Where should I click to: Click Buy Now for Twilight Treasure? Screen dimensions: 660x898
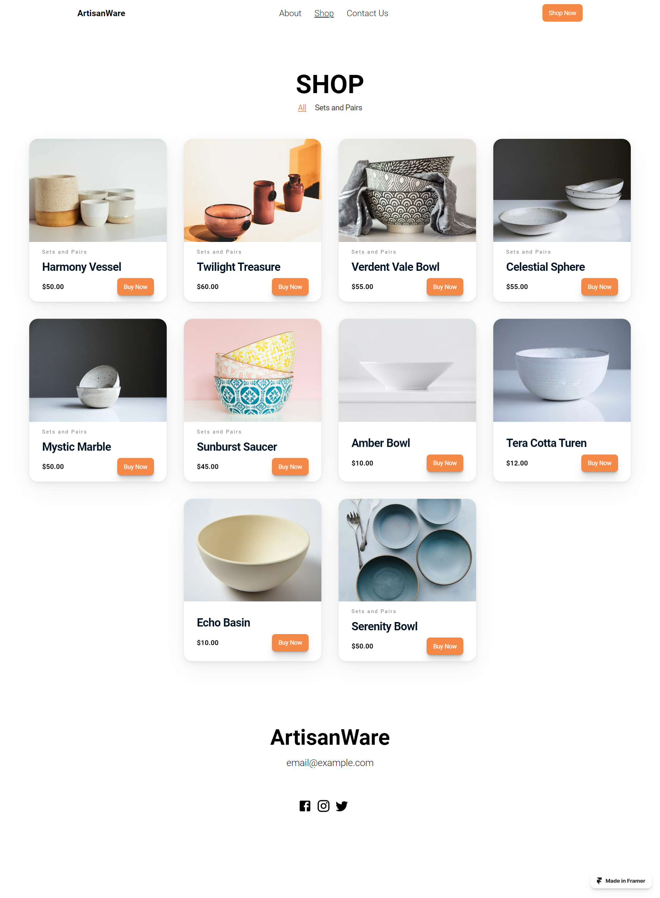point(290,287)
